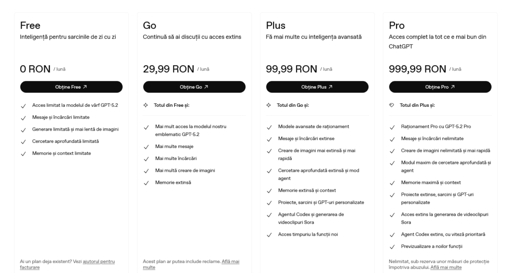The image size is (519, 273).
Task: Click checkmark next to Previzualizare a noilor funcții
Action: click(x=392, y=247)
